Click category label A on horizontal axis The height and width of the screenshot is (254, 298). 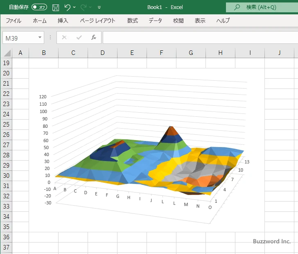pos(55,188)
